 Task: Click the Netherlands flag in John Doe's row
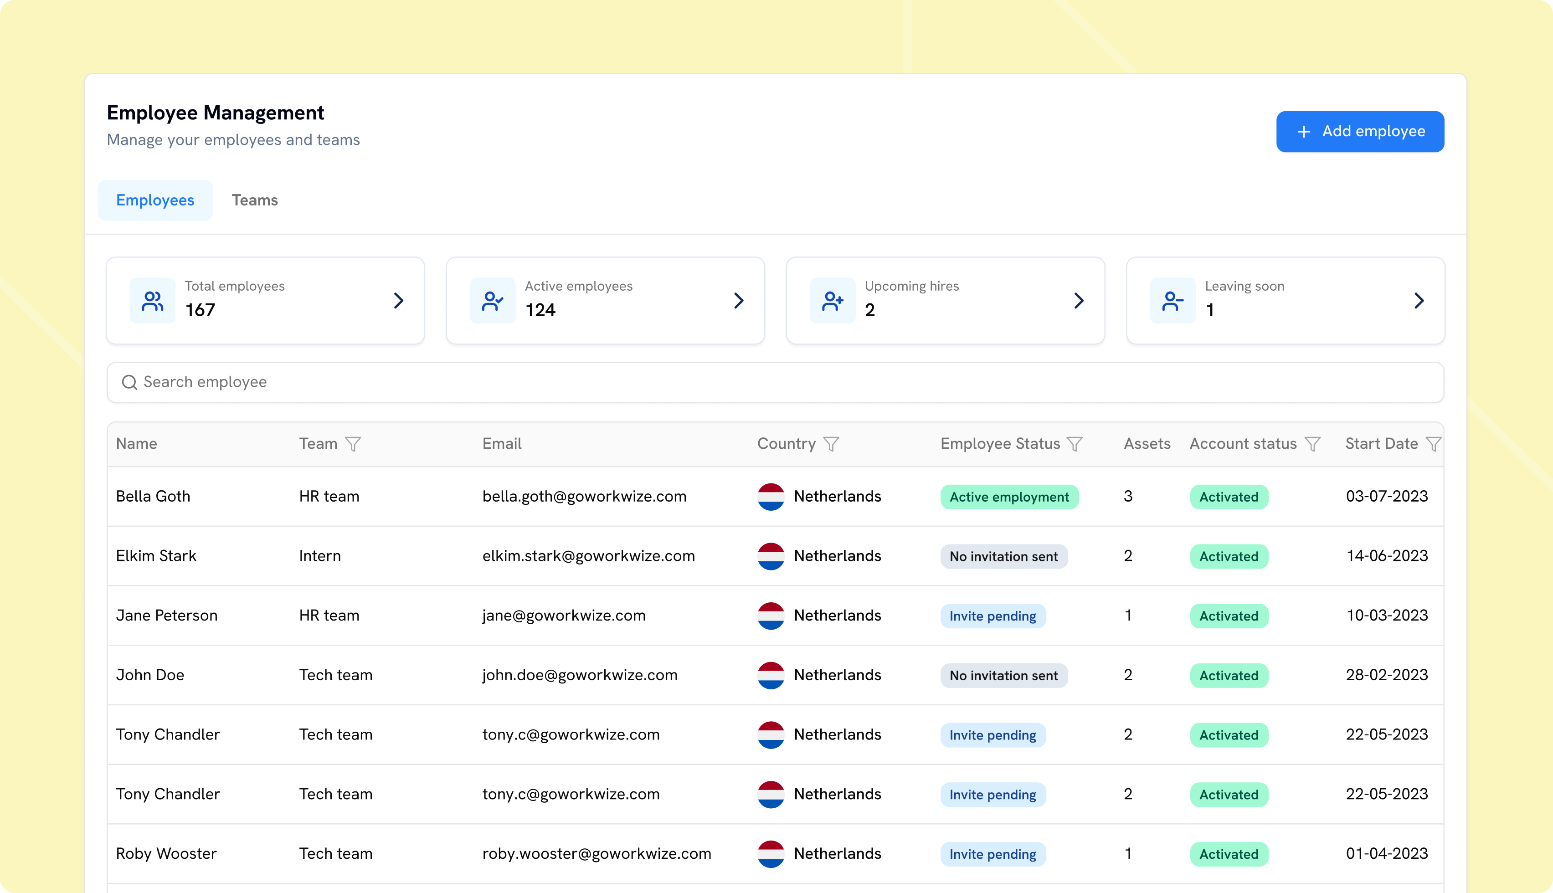771,675
